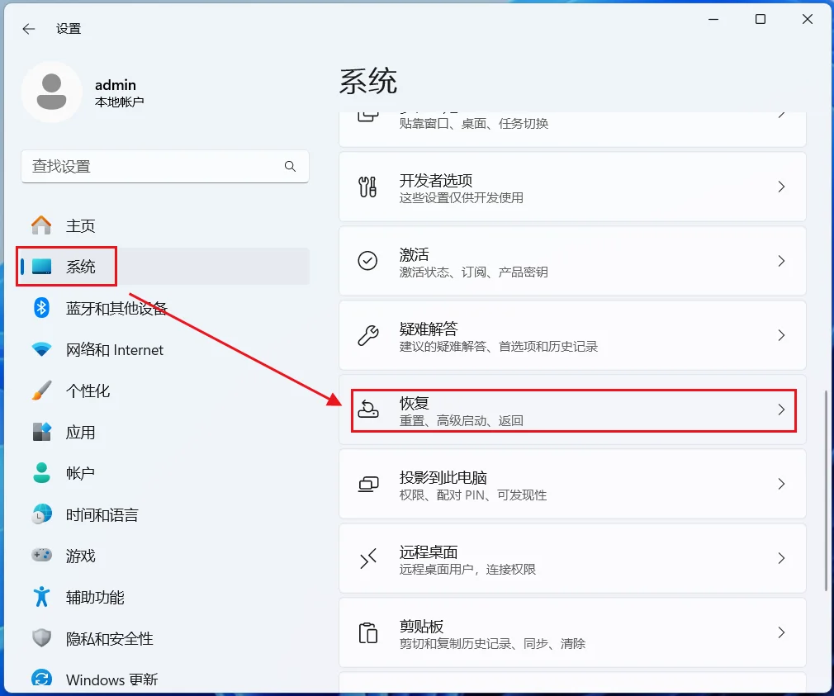Open 网络和 Internet via the Wi-Fi icon
834x696 pixels.
pyautogui.click(x=41, y=349)
